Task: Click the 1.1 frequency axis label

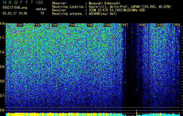Action: point(2,38)
